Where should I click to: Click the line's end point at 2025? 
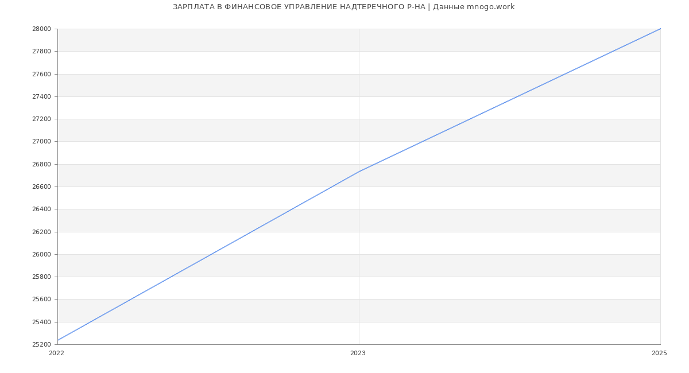click(660, 29)
